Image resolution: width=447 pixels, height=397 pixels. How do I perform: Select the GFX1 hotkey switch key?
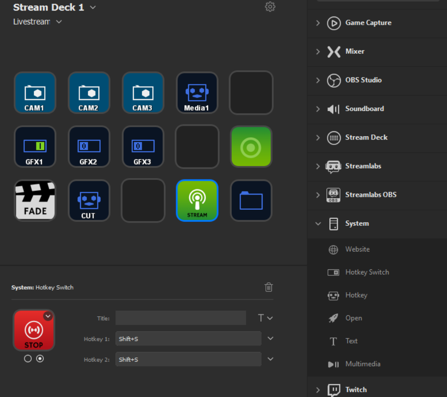(35, 147)
